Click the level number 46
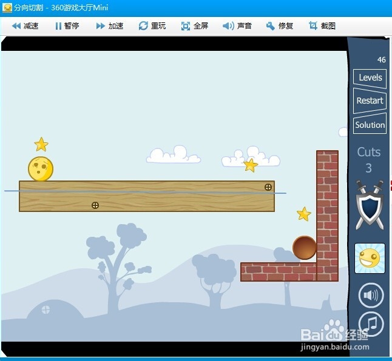Viewport: 392px width, 361px height. pyautogui.click(x=382, y=60)
